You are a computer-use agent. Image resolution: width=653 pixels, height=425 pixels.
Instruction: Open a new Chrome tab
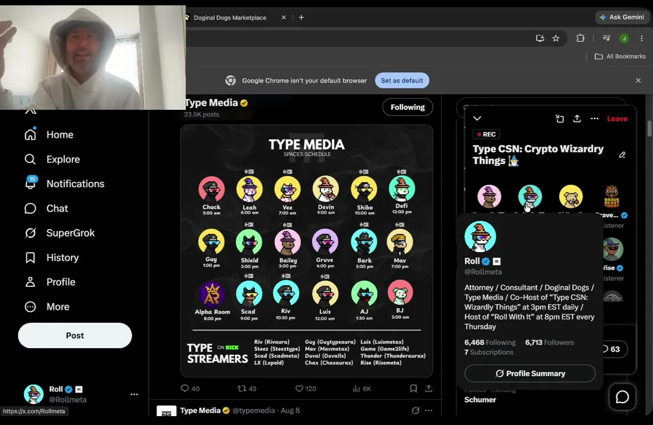click(301, 18)
